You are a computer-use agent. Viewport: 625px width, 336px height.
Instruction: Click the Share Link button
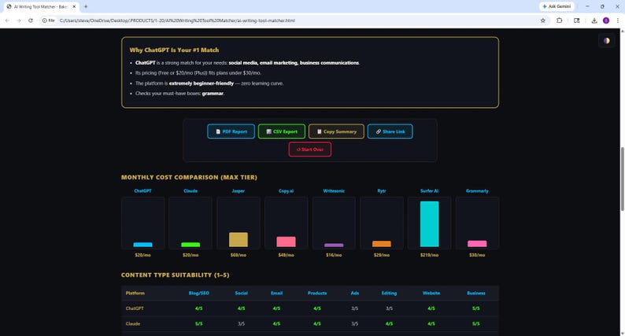(390, 131)
